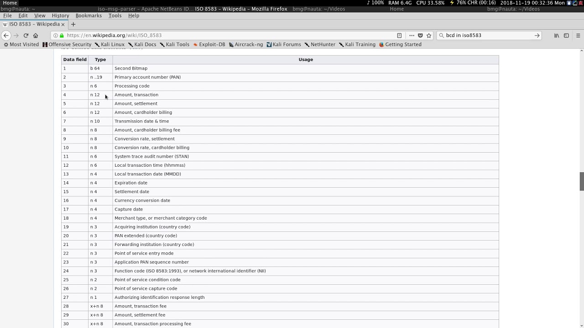Viewport: 584px width, 328px height.
Task: Select 'Currency conversion date' cell text
Action: 142,200
